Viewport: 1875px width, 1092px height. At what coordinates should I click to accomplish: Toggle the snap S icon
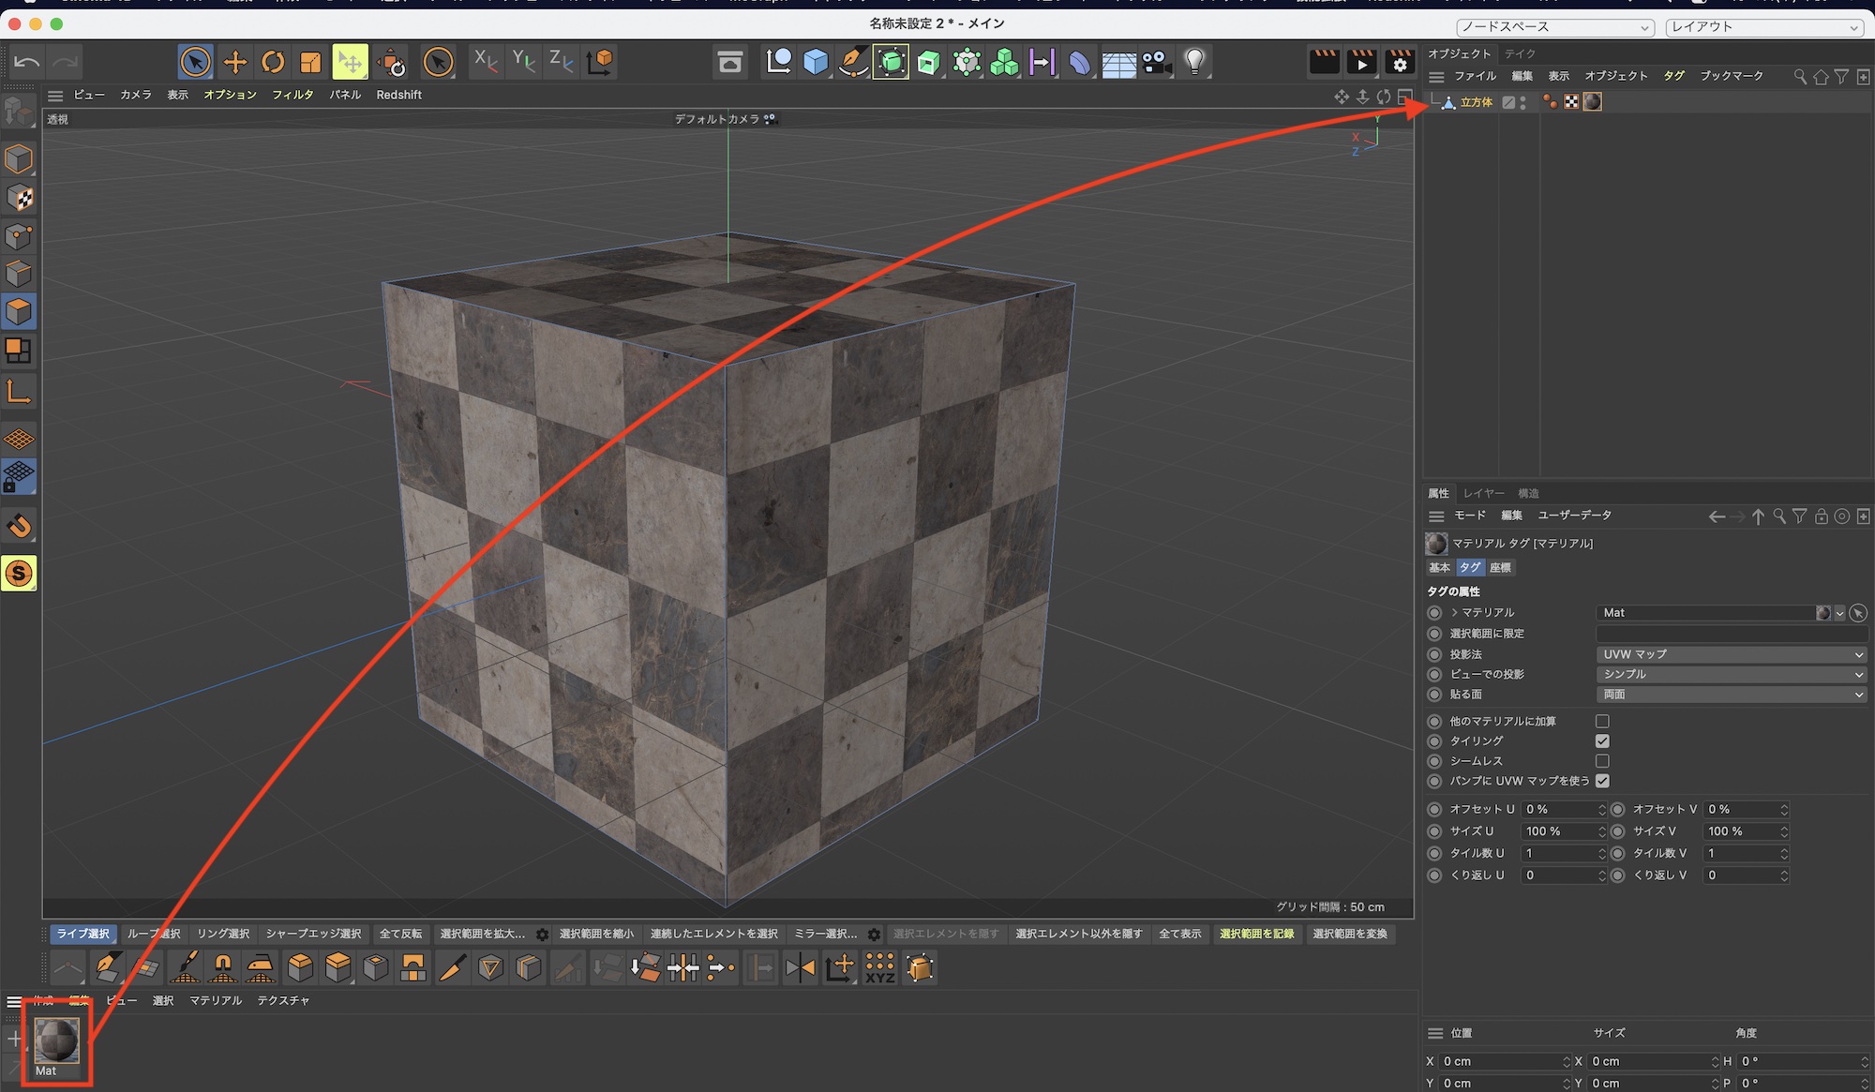(19, 573)
